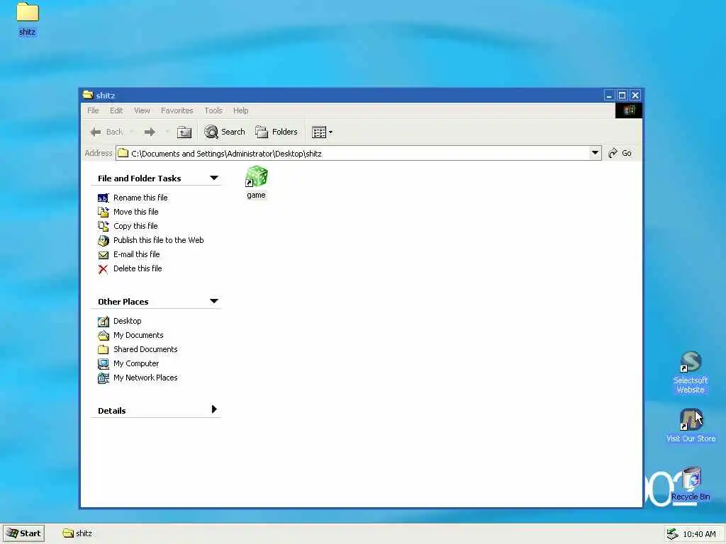Expand the Details section
Viewport: 726px width, 544px height.
pos(214,409)
